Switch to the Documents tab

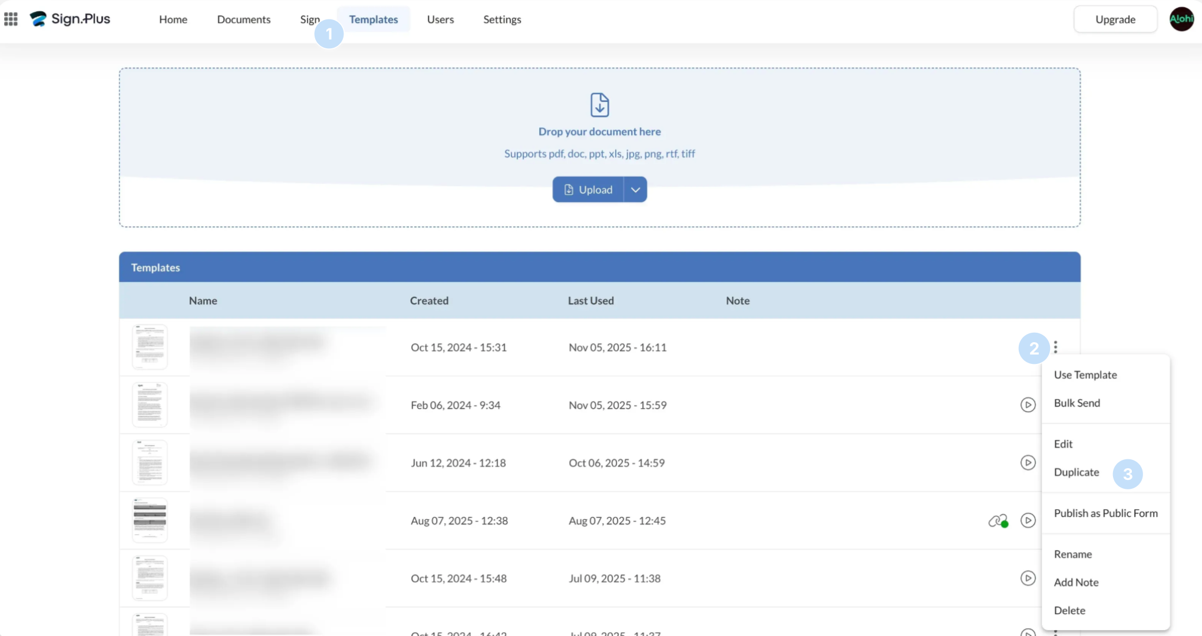tap(243, 19)
